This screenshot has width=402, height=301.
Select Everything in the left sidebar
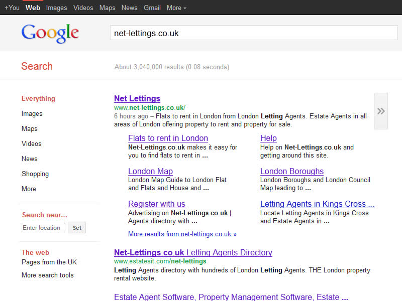click(x=38, y=98)
